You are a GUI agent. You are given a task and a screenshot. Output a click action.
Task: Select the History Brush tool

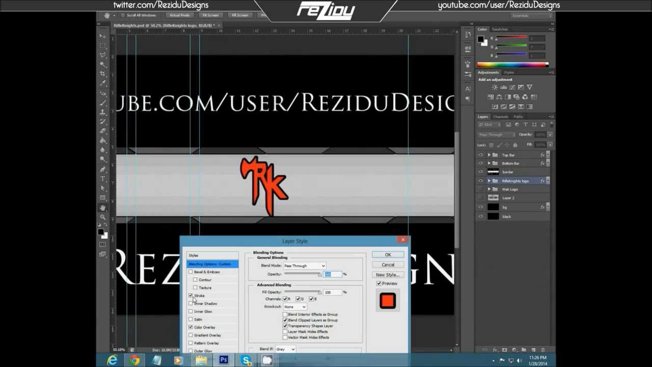coord(103,122)
